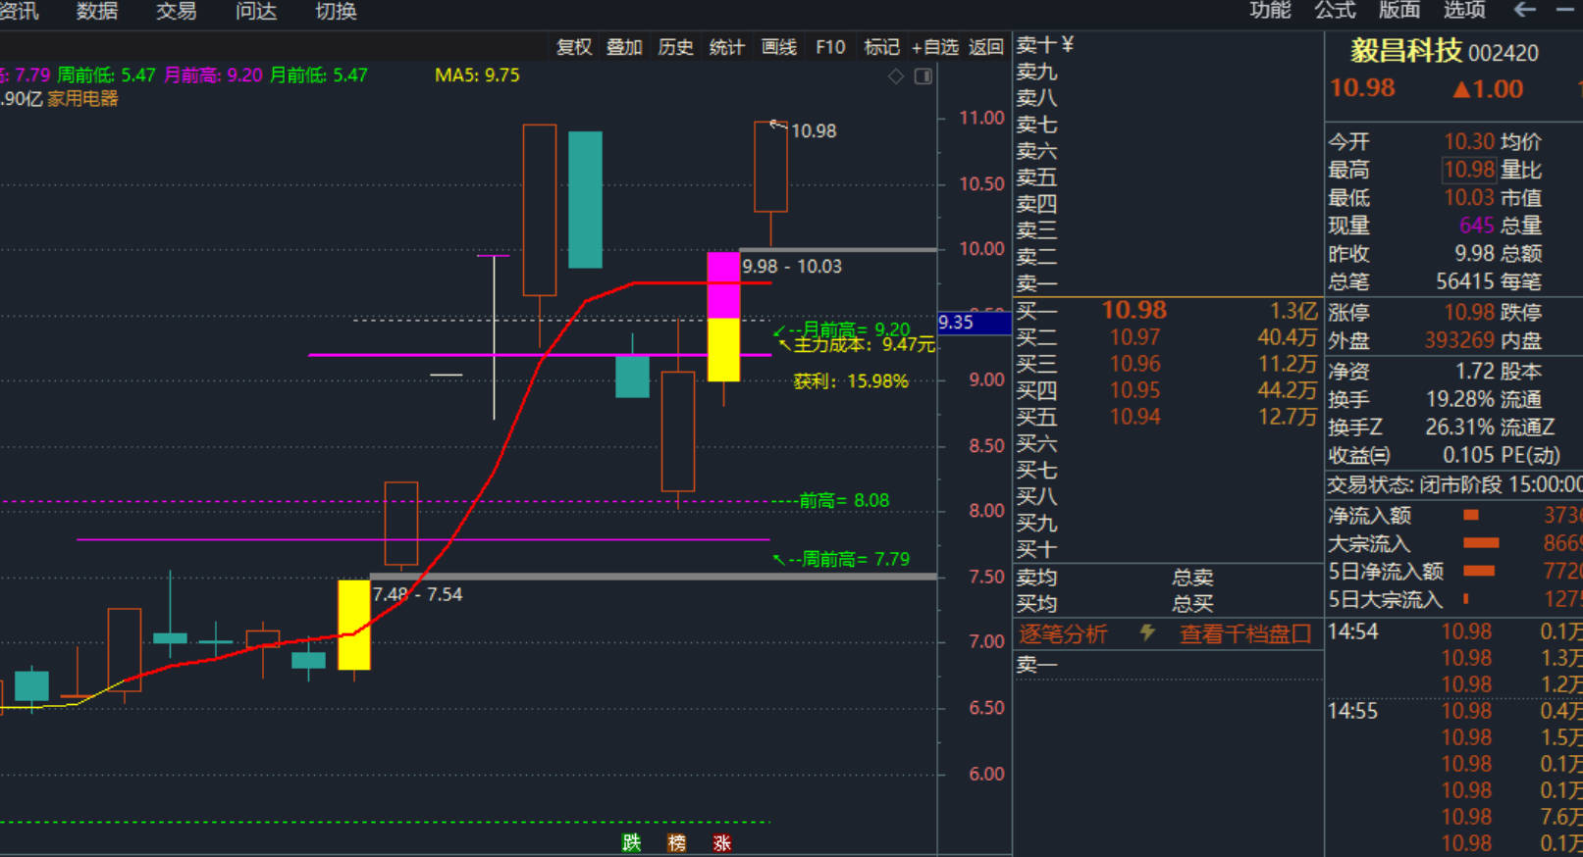Click the 叠加 toolbar button
Viewport: 1583px width, 857px height.
[x=624, y=47]
